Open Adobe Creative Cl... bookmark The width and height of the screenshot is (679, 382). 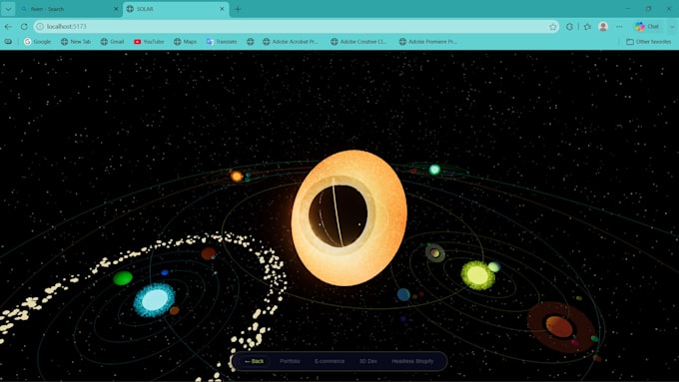358,42
